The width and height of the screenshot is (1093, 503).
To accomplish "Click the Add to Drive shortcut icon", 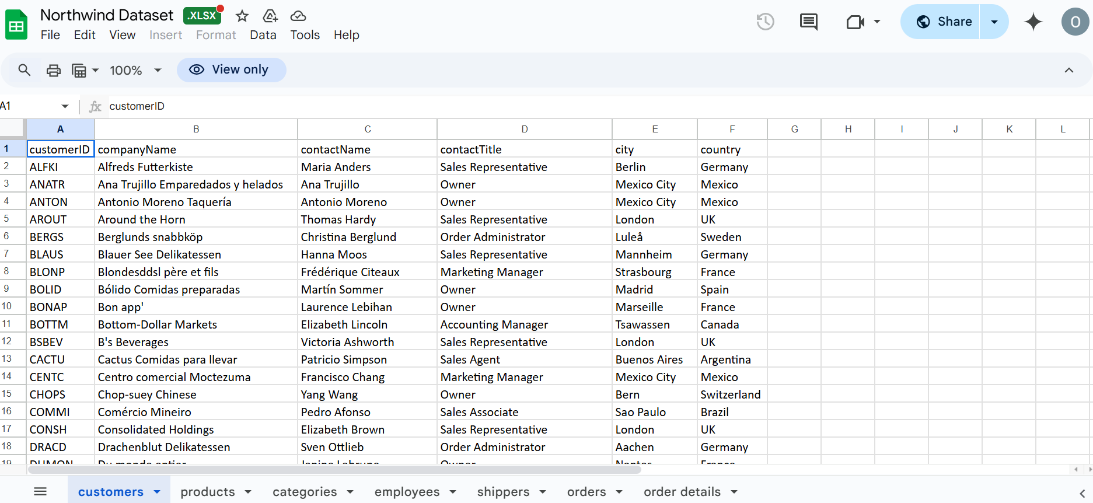I will pyautogui.click(x=270, y=16).
